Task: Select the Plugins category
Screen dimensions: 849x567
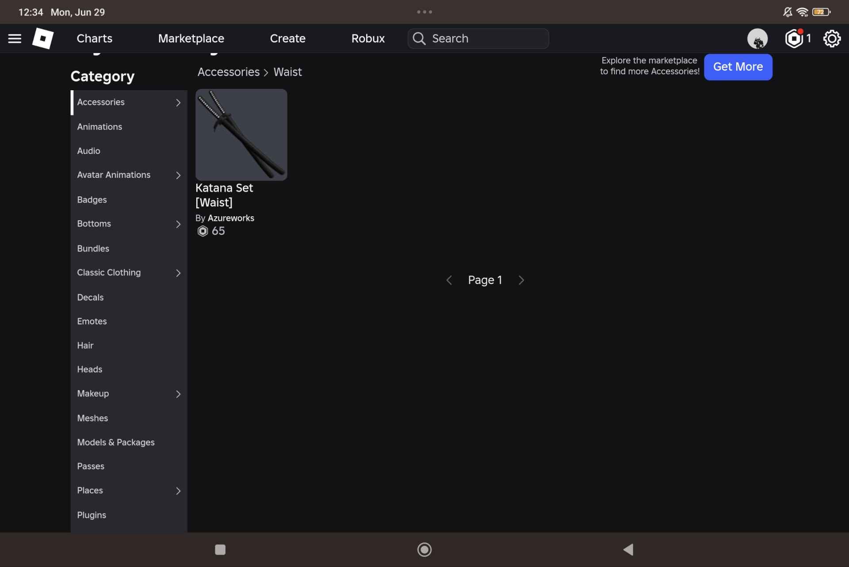Action: pos(129,515)
